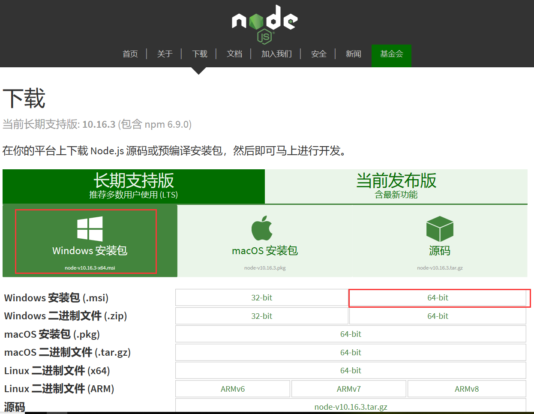This screenshot has width=534, height=414.
Task: Click the macOS 安装包 (.pkg) row label
Action: pos(52,334)
